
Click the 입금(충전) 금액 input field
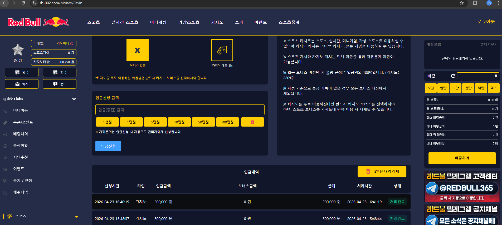pos(180,110)
